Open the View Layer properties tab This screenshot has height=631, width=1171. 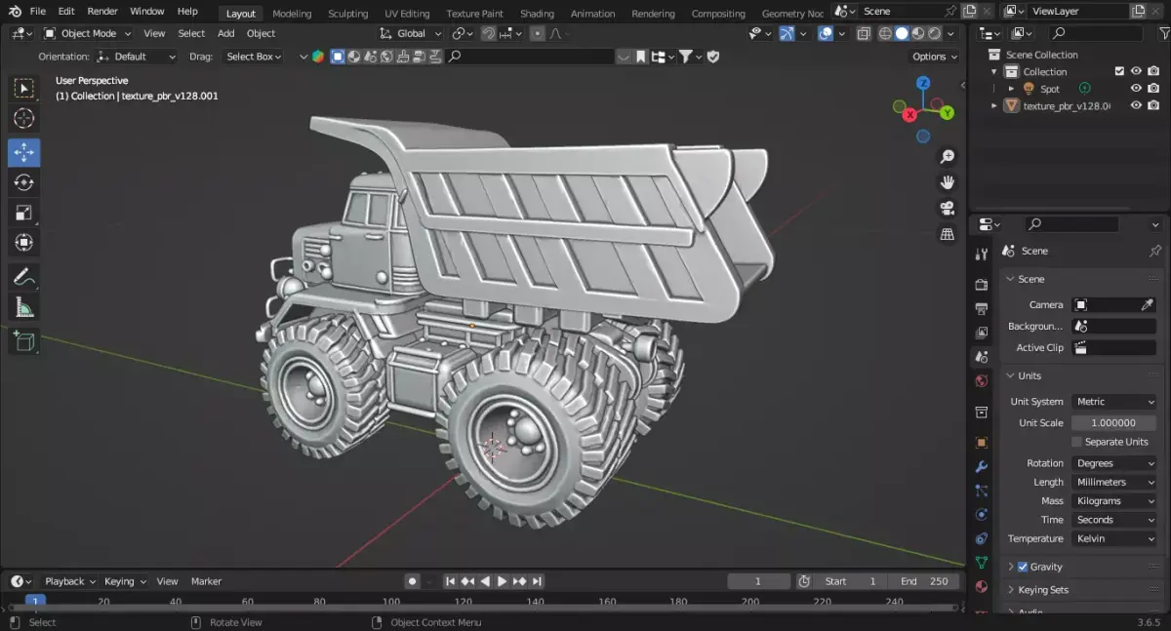[x=982, y=334]
